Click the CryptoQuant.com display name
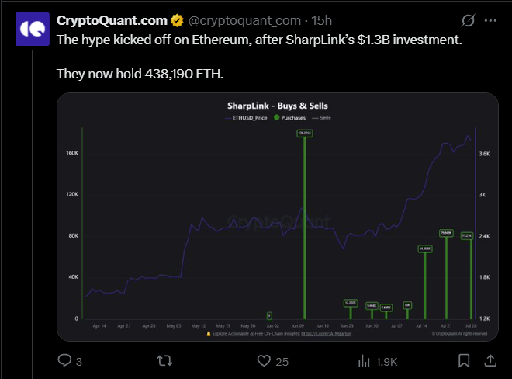The image size is (512, 379). [112, 21]
